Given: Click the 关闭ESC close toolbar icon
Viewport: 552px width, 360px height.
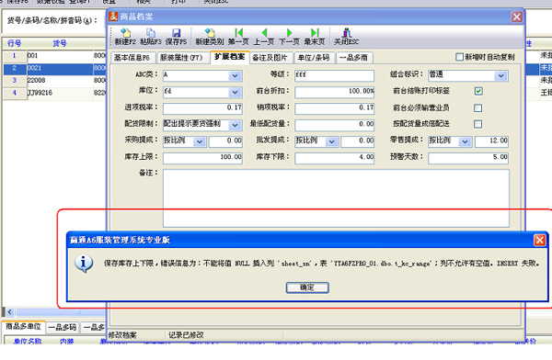Looking at the screenshot, I should 347,33.
